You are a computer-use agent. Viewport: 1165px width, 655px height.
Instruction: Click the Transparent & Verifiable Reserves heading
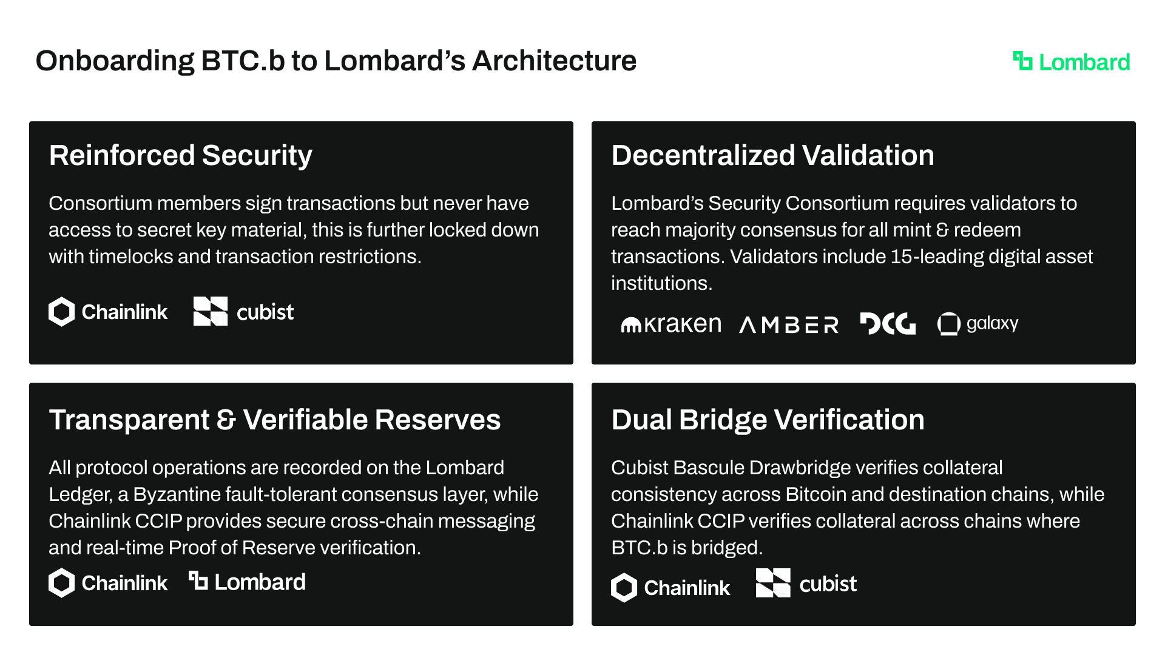[275, 420]
